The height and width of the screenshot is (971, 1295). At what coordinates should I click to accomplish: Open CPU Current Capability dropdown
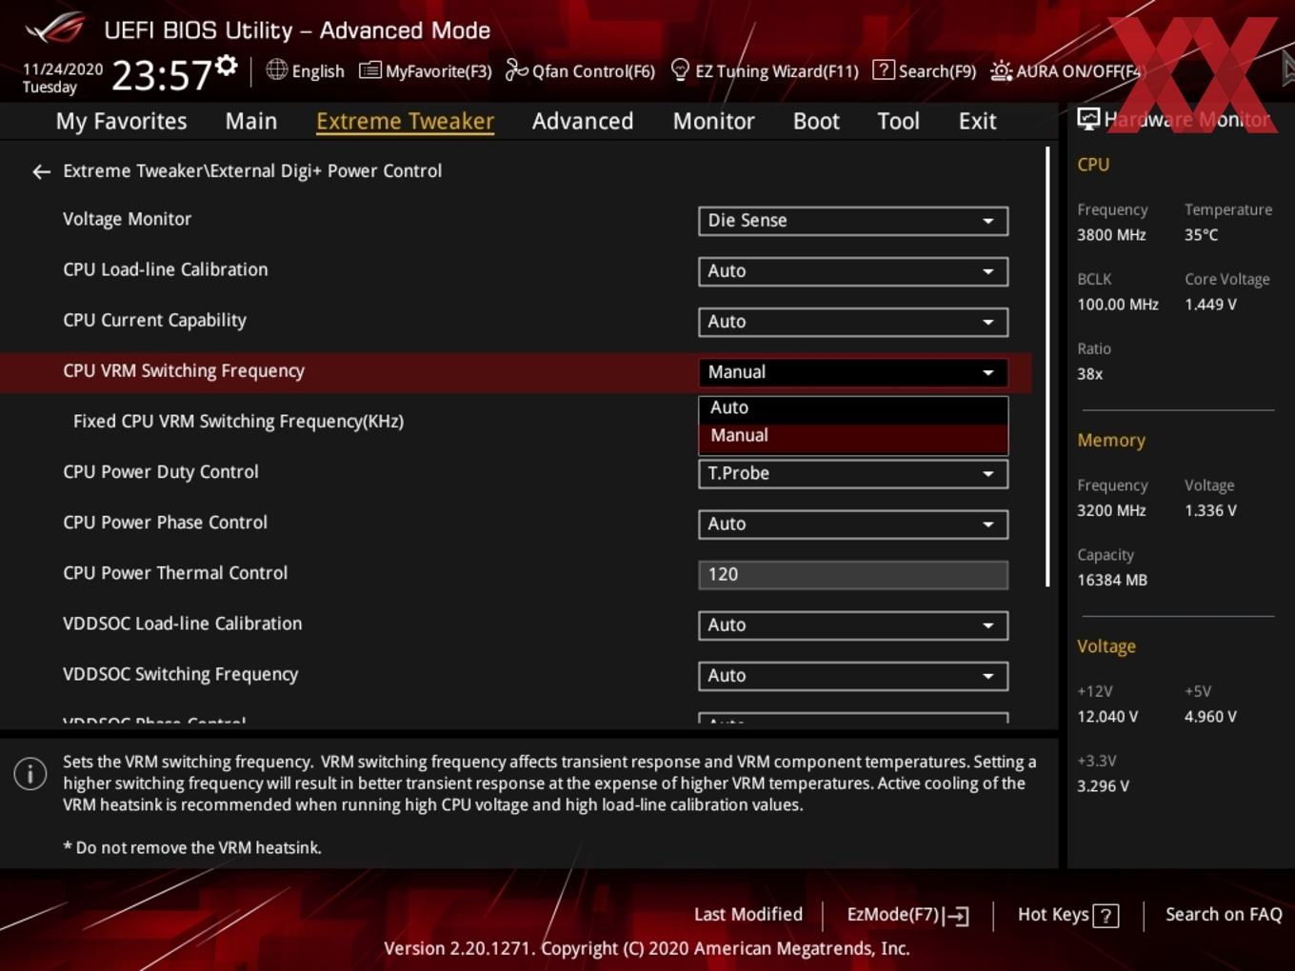click(x=852, y=322)
